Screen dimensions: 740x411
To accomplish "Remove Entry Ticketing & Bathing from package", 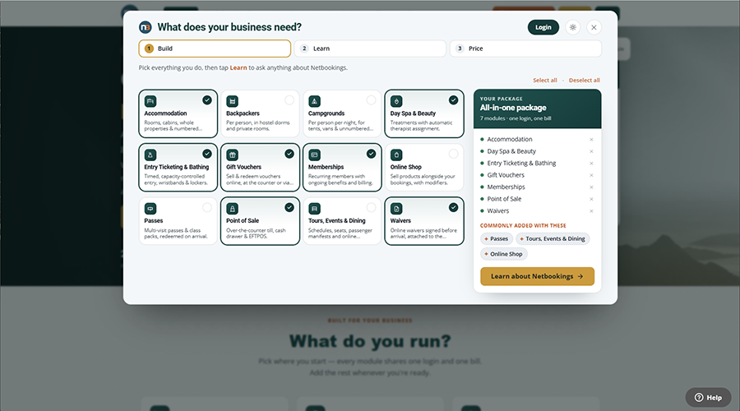I will click(x=591, y=164).
